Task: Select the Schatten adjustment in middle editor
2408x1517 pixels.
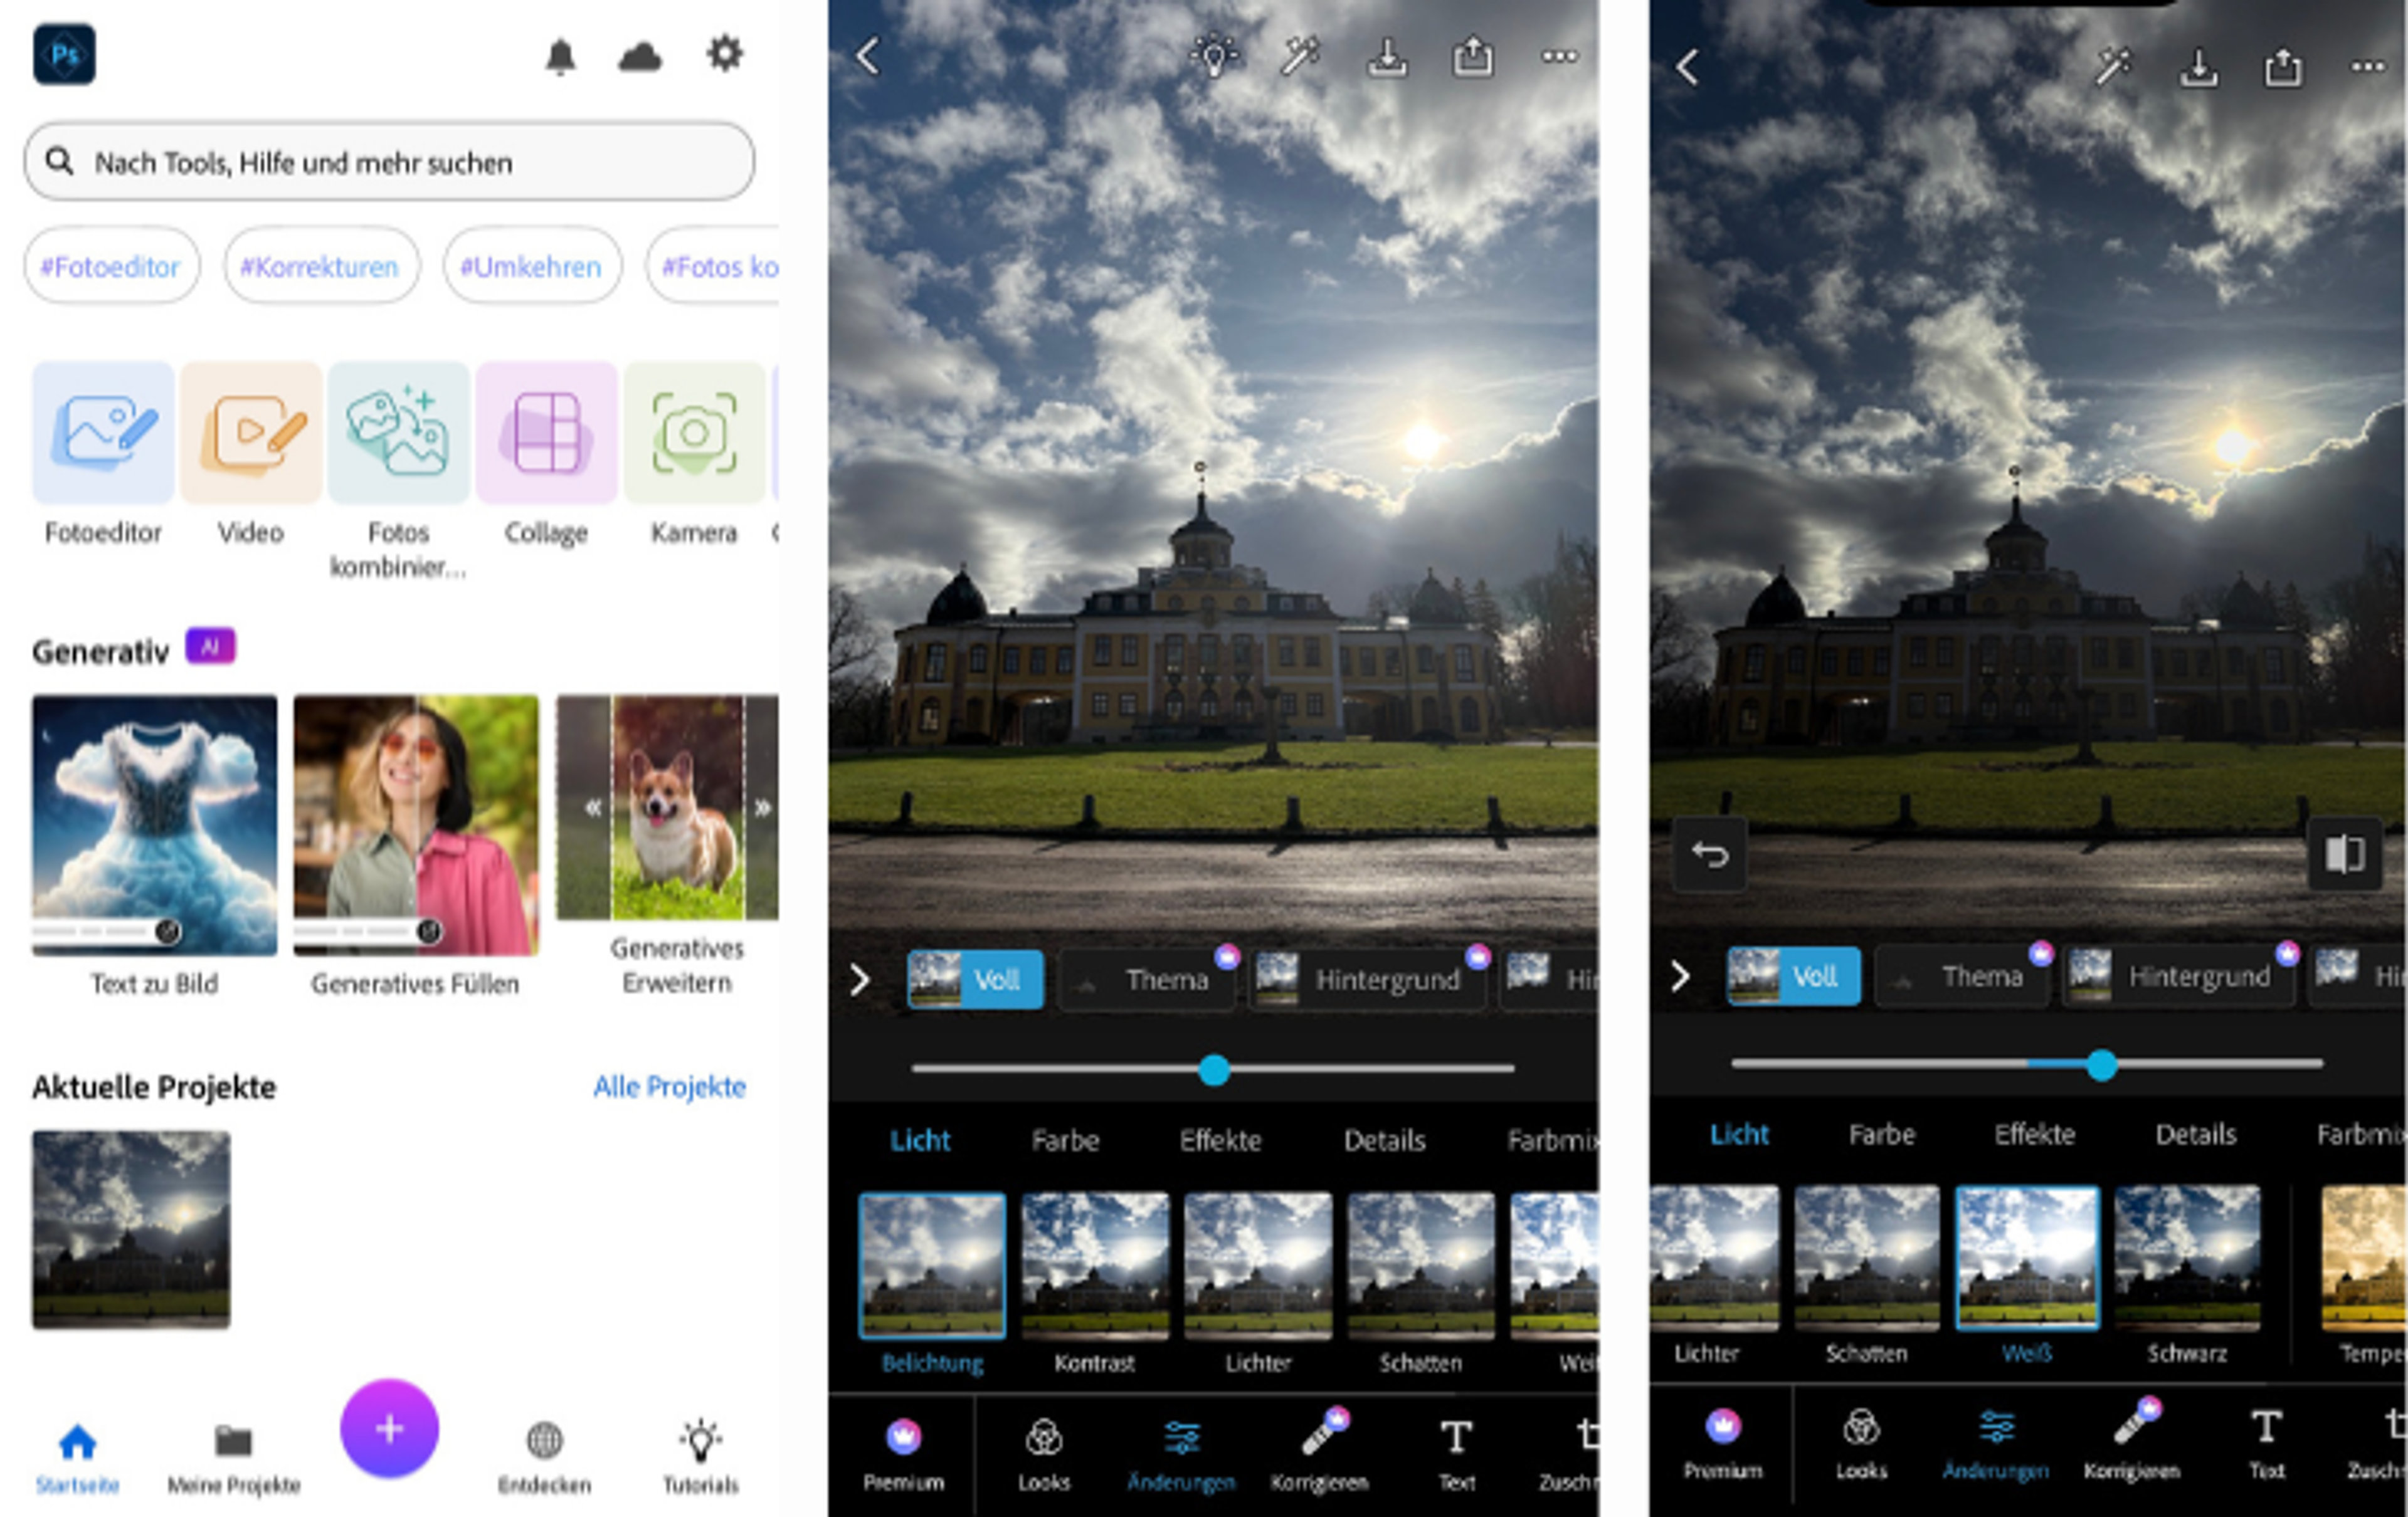Action: [x=1421, y=1284]
